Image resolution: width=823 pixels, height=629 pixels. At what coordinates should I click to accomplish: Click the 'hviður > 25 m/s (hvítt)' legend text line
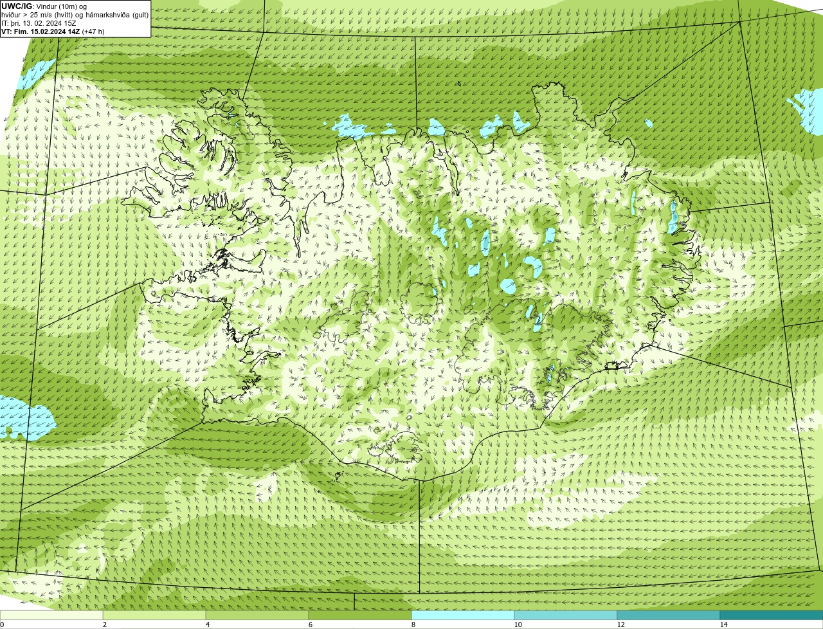[x=75, y=15]
